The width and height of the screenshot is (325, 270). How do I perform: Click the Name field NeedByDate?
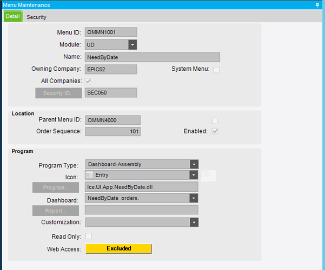(x=152, y=57)
